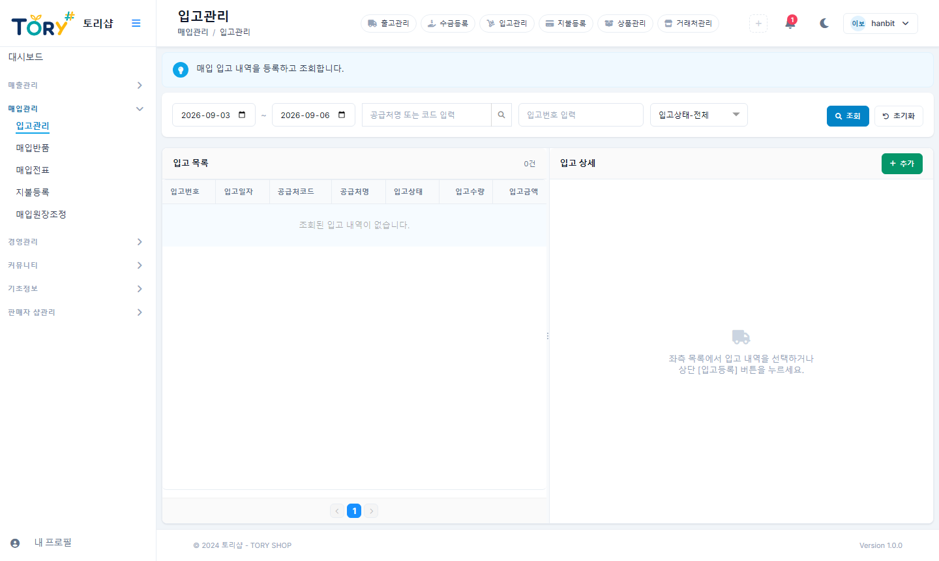Click the previous page arrow
The height and width of the screenshot is (561, 939).
337,511
